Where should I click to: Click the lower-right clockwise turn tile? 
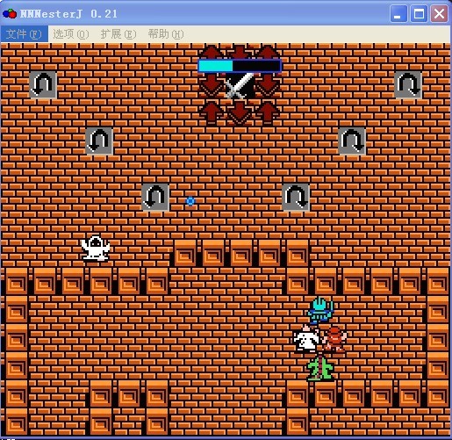[x=296, y=197]
